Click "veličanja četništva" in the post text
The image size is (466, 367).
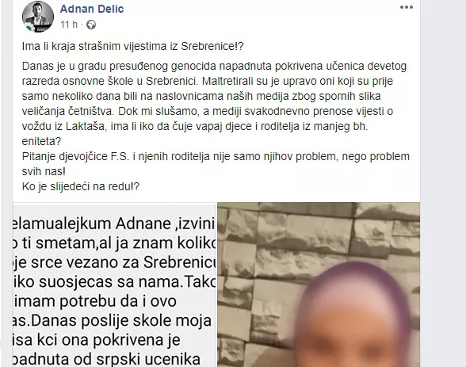pos(67,112)
